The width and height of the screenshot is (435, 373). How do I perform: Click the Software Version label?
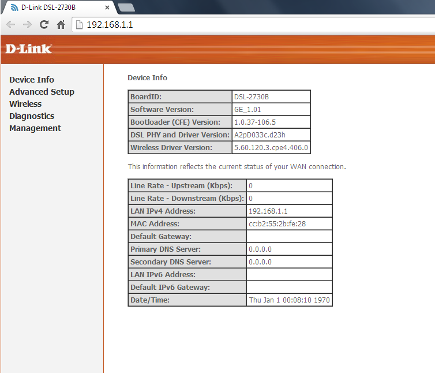click(x=162, y=110)
